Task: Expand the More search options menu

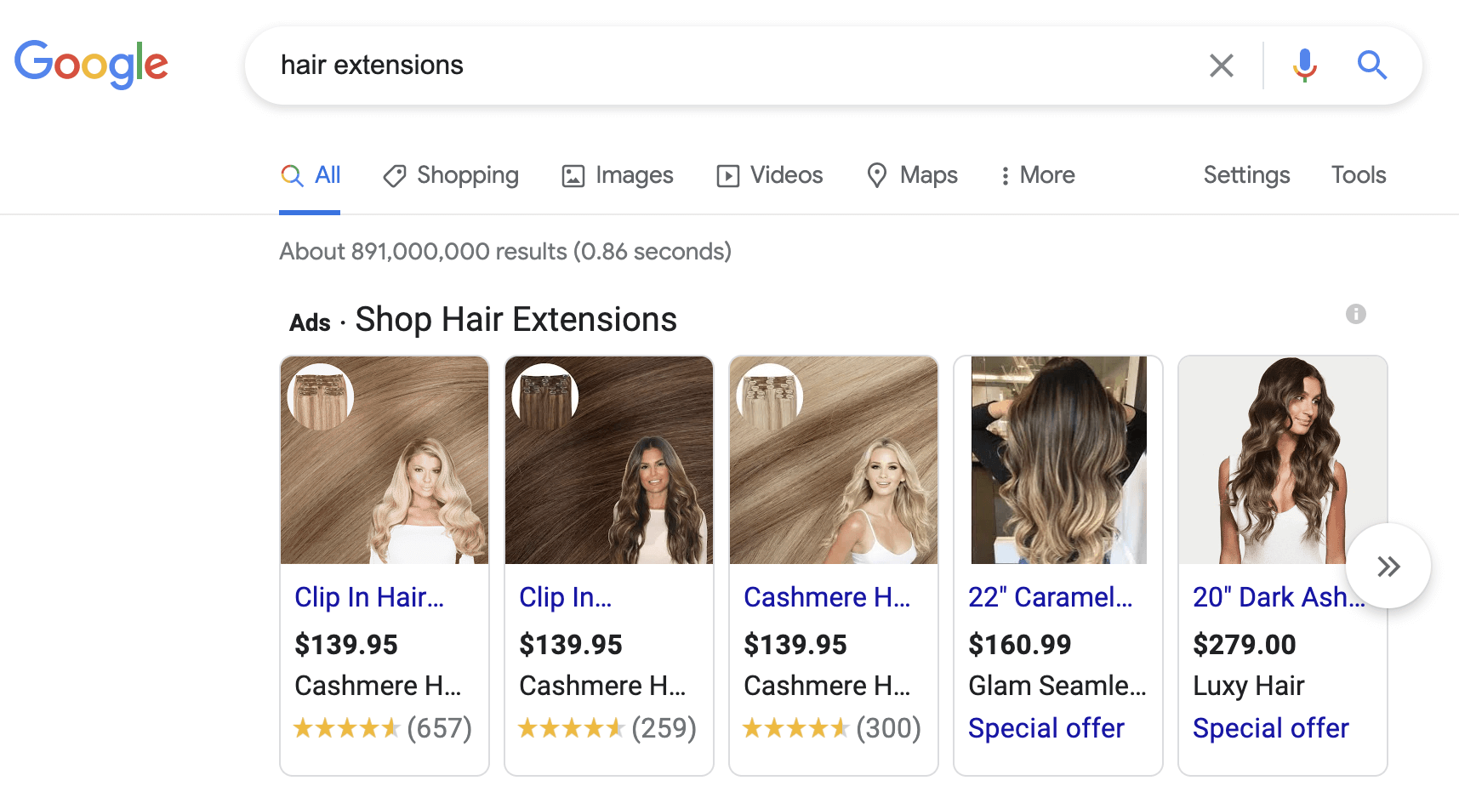Action: (x=1036, y=175)
